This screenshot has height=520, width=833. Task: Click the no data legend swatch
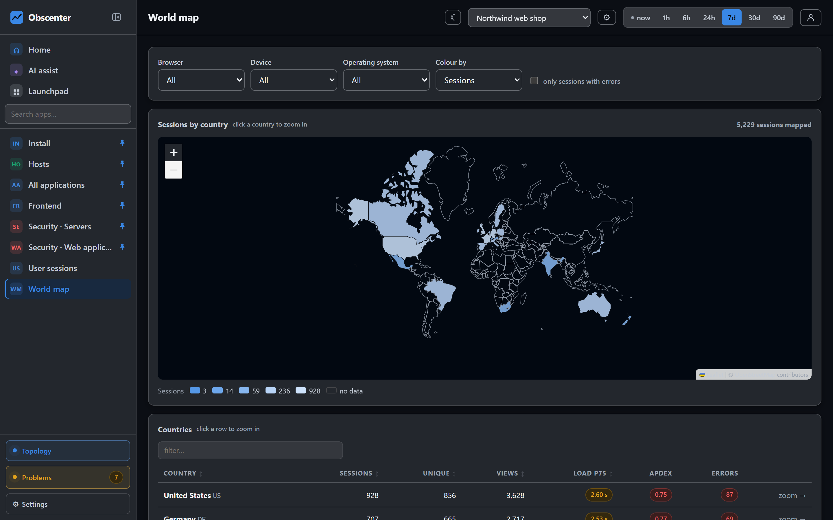(x=331, y=390)
